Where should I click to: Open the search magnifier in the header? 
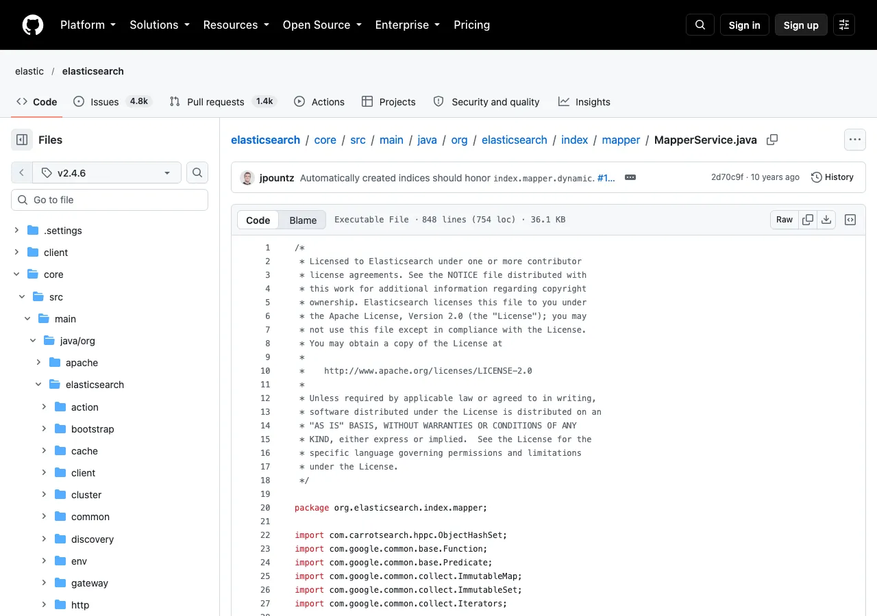700,25
